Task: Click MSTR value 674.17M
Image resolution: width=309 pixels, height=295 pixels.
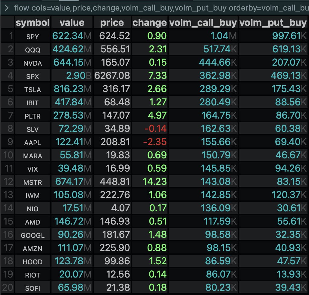Action: tap(73, 182)
